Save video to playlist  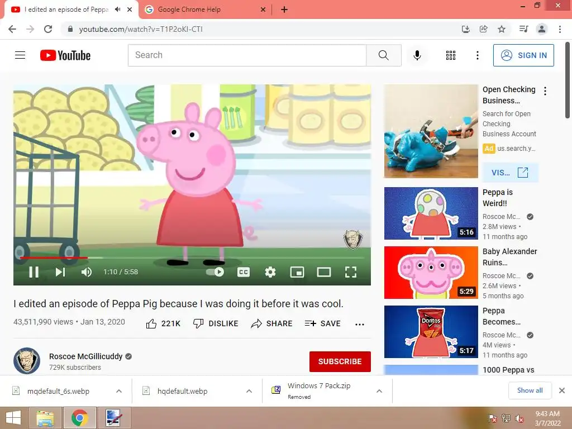323,323
